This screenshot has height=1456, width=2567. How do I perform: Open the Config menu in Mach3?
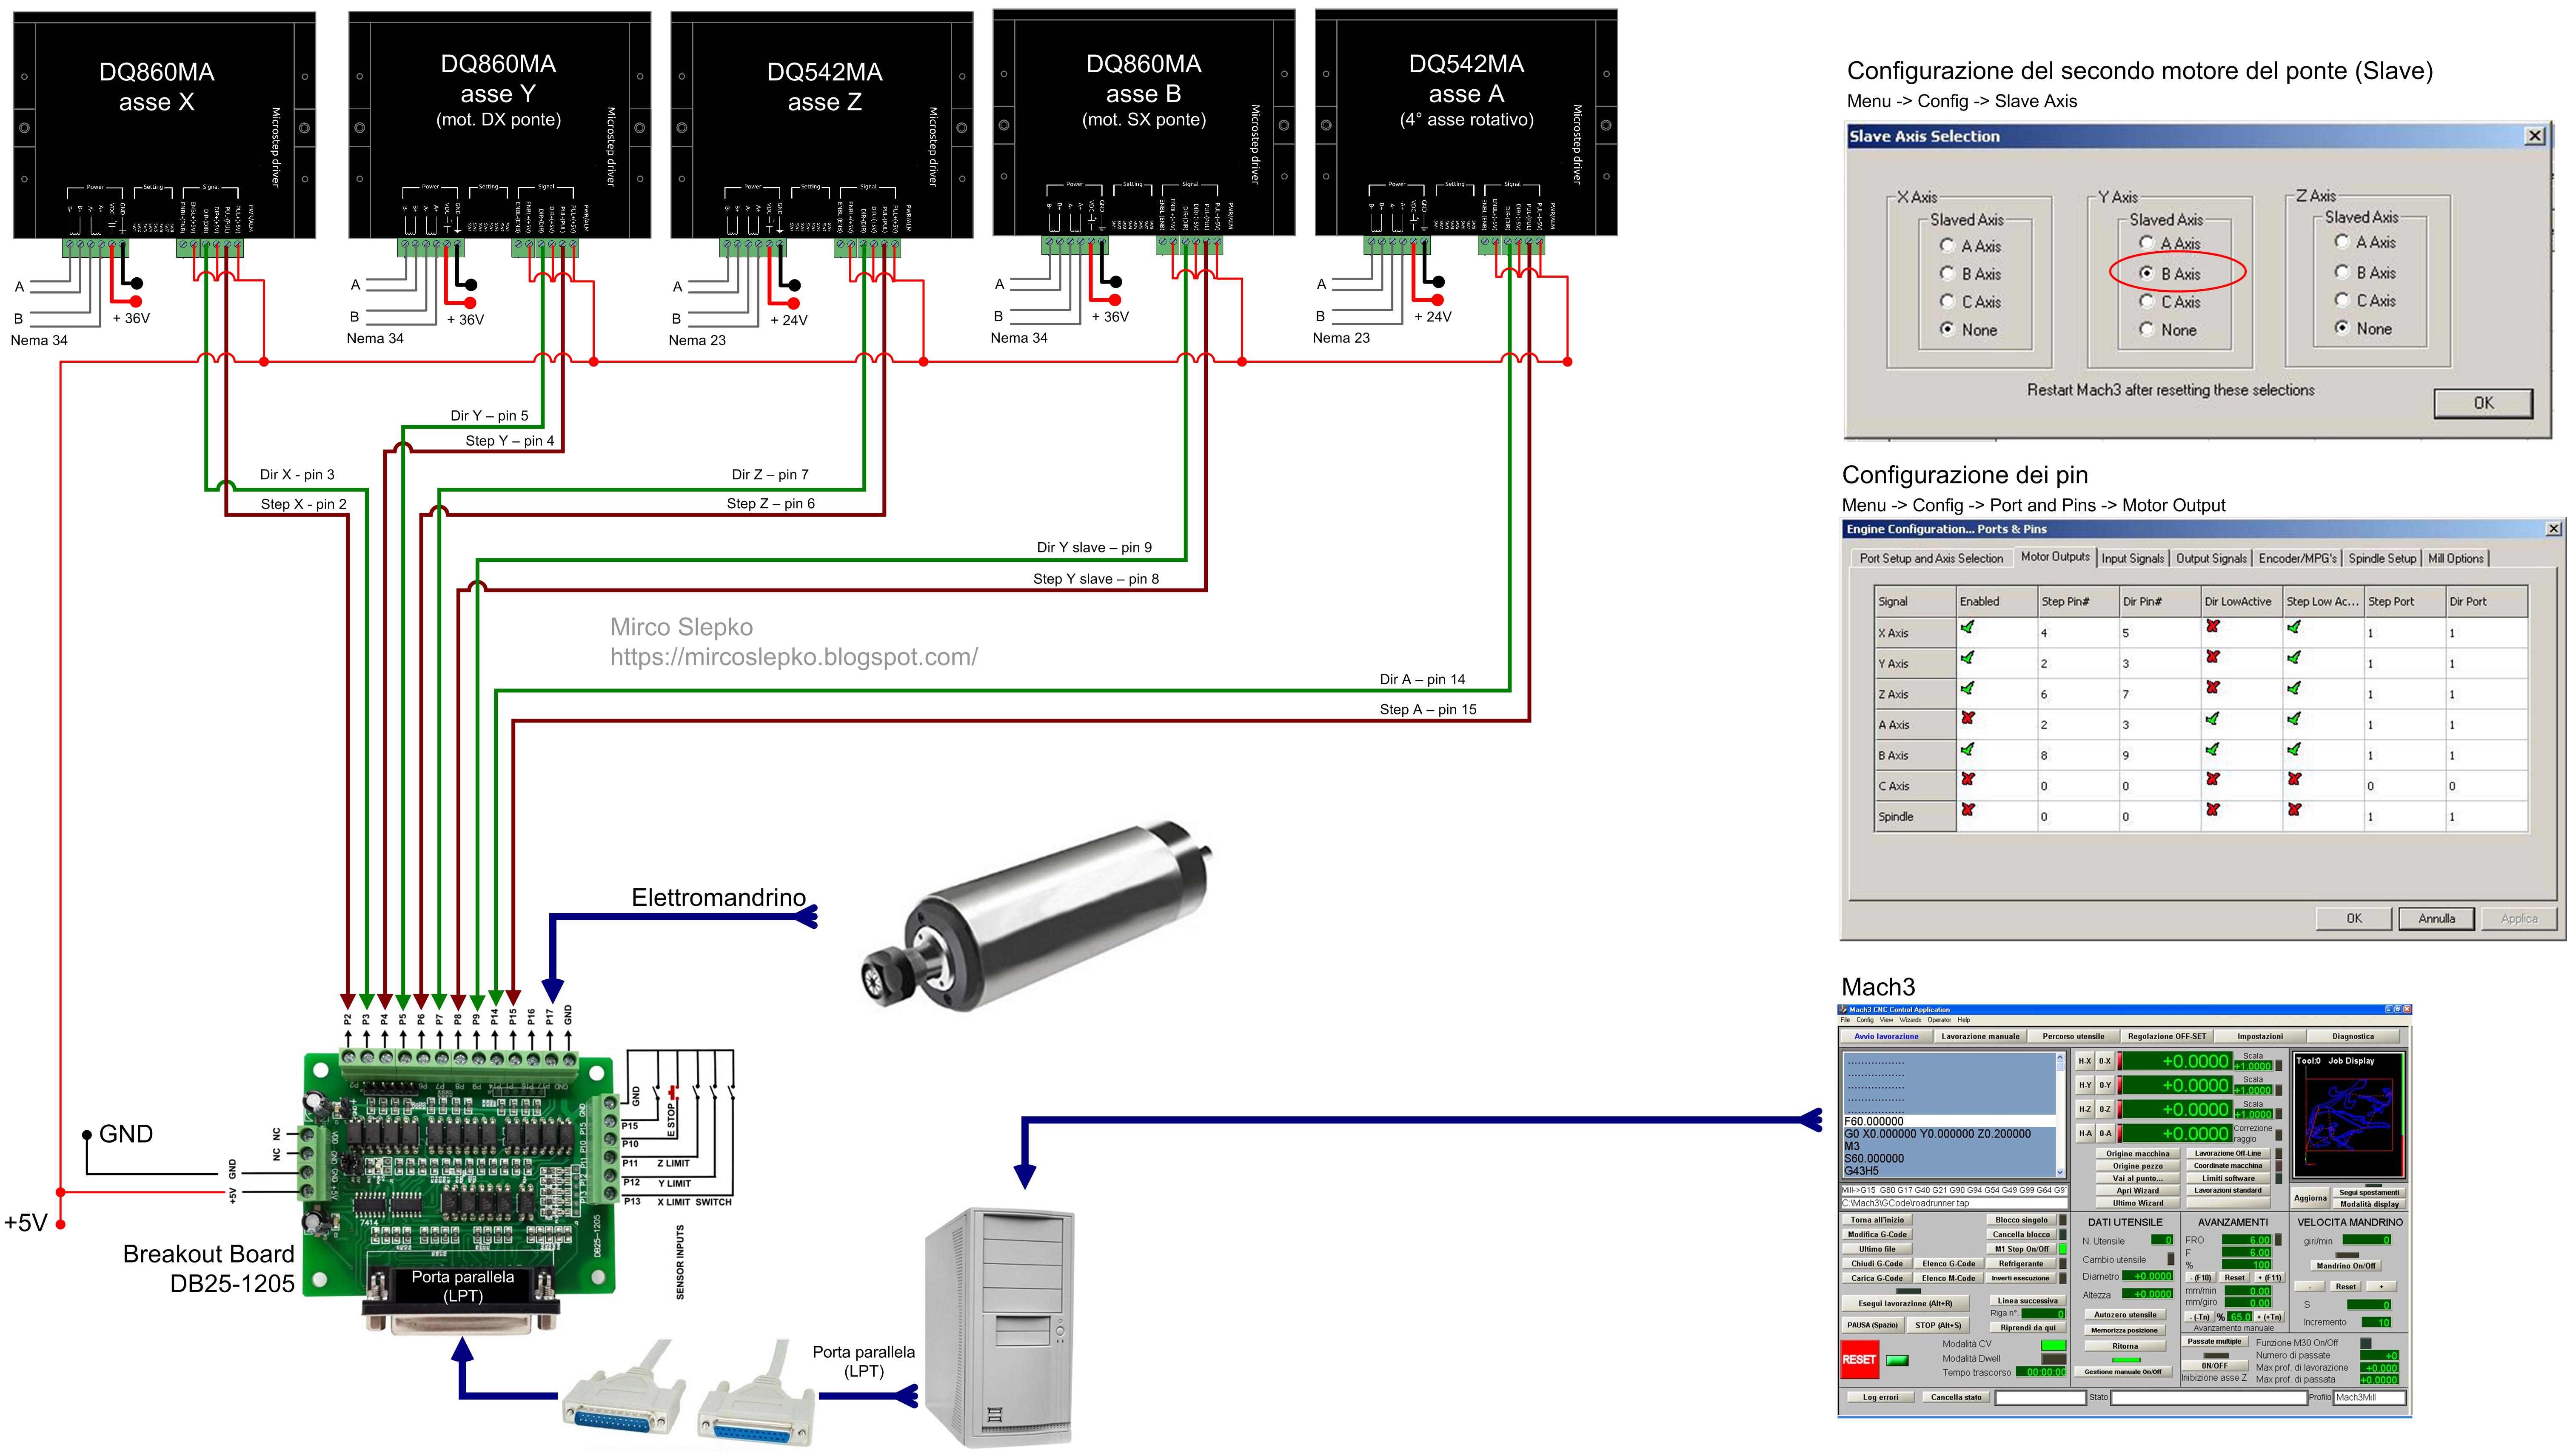(1866, 1021)
